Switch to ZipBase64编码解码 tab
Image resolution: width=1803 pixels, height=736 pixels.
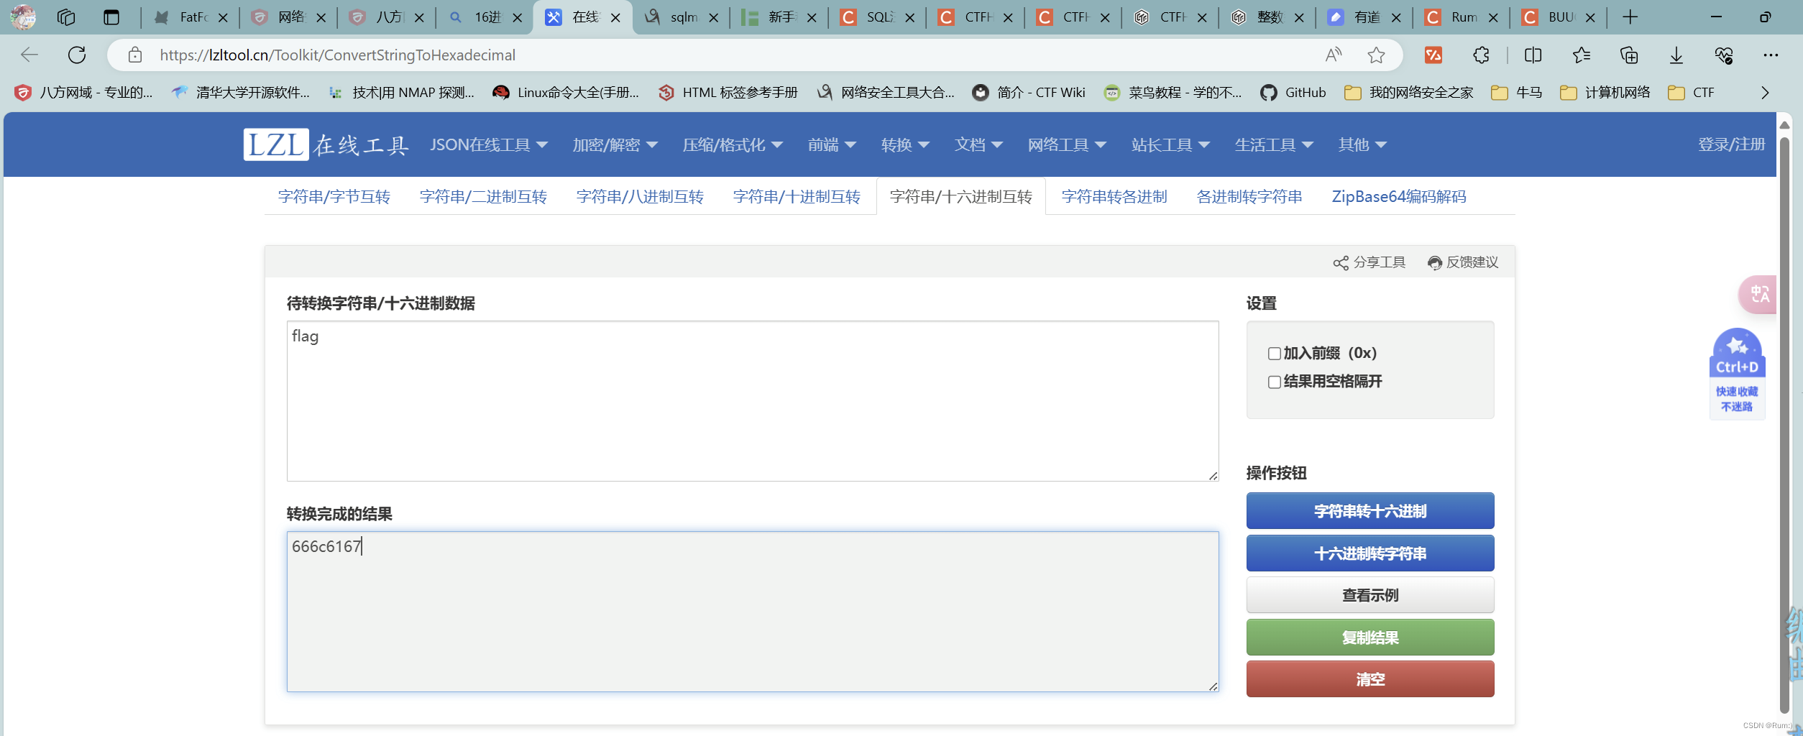[x=1399, y=196]
